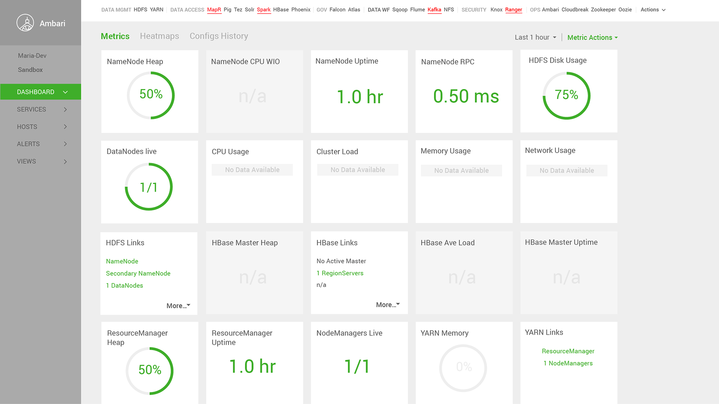The image size is (719, 404).
Task: Click the ResourceManager Uptime 1.0 hr value
Action: pos(252,366)
